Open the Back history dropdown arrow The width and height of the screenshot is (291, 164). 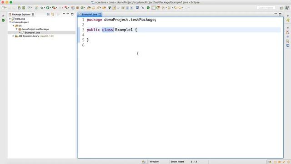pyautogui.click(x=183, y=8)
